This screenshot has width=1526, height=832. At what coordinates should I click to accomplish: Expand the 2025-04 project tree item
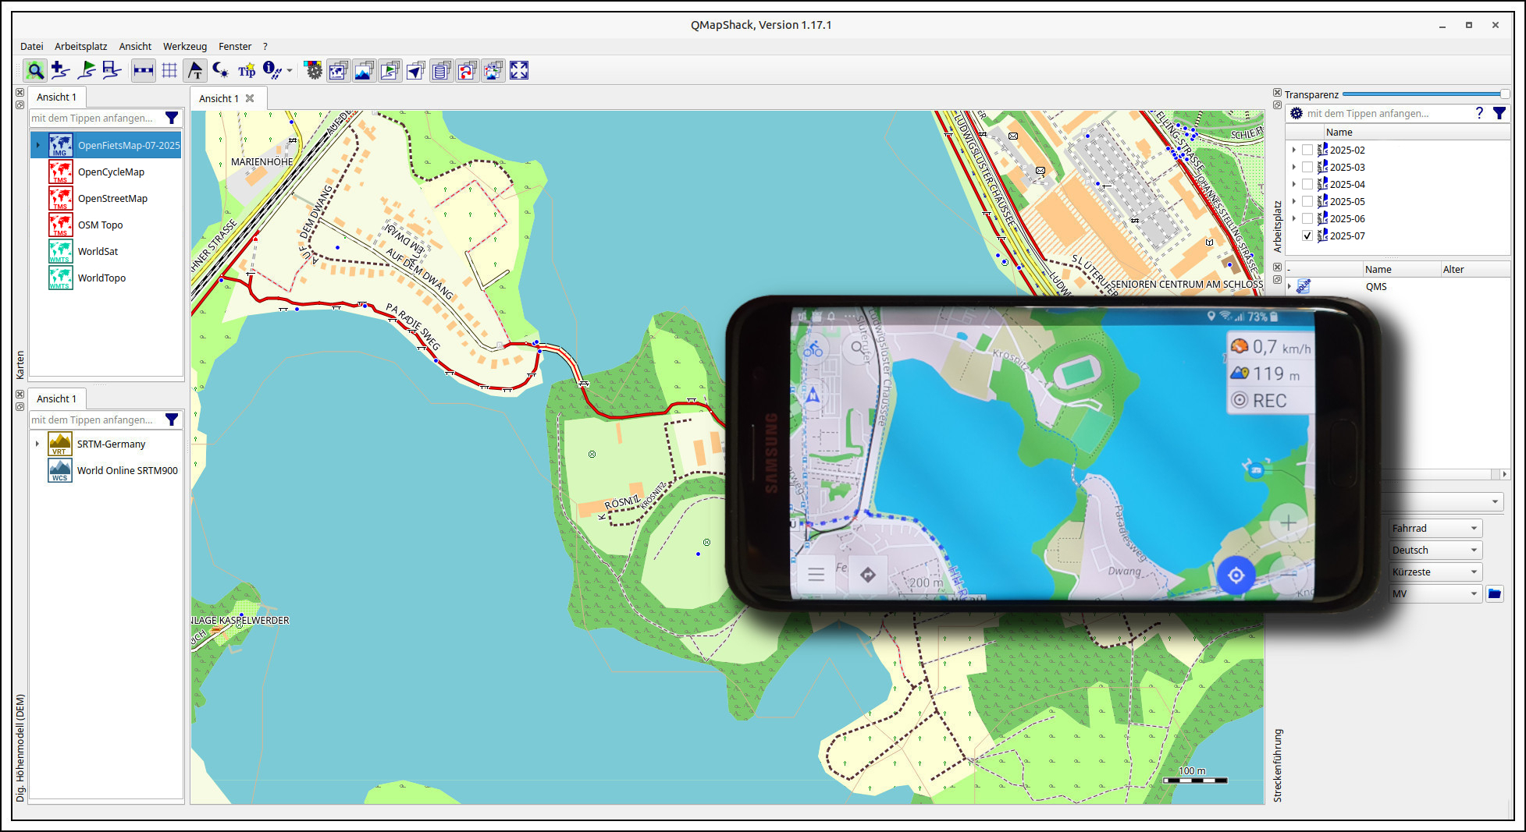1293,184
